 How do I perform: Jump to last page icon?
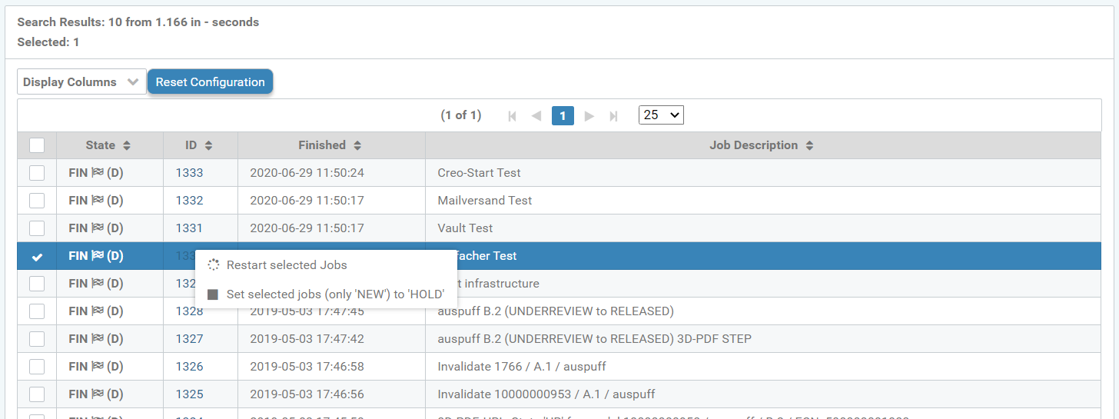613,115
